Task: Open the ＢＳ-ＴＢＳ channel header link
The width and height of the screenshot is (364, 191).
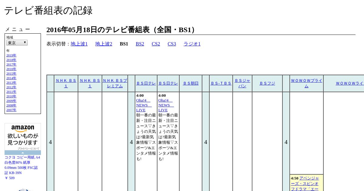Action: click(221, 83)
